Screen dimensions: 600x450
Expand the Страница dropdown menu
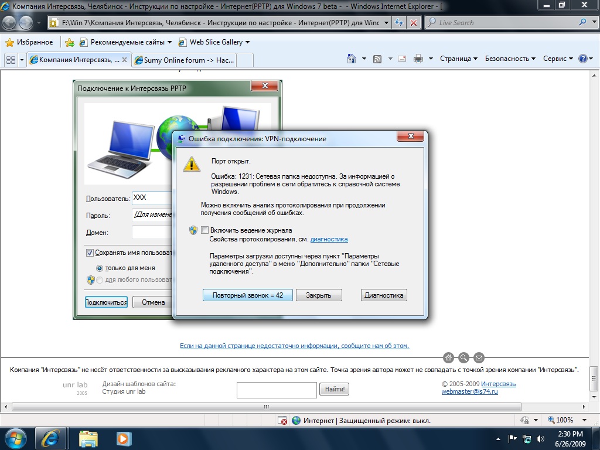(x=458, y=59)
